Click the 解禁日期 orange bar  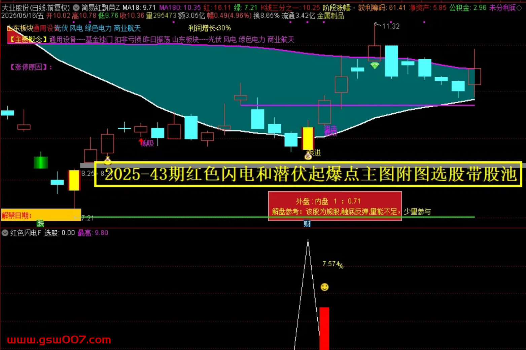click(41, 215)
